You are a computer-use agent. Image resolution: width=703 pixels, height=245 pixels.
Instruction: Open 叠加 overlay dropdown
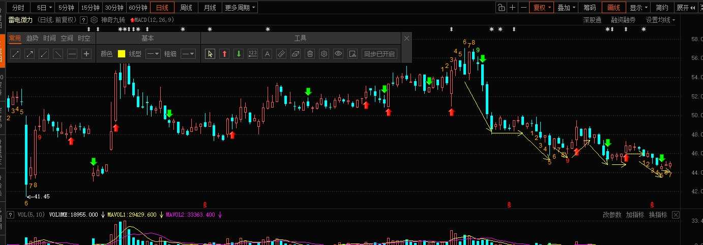point(566,8)
